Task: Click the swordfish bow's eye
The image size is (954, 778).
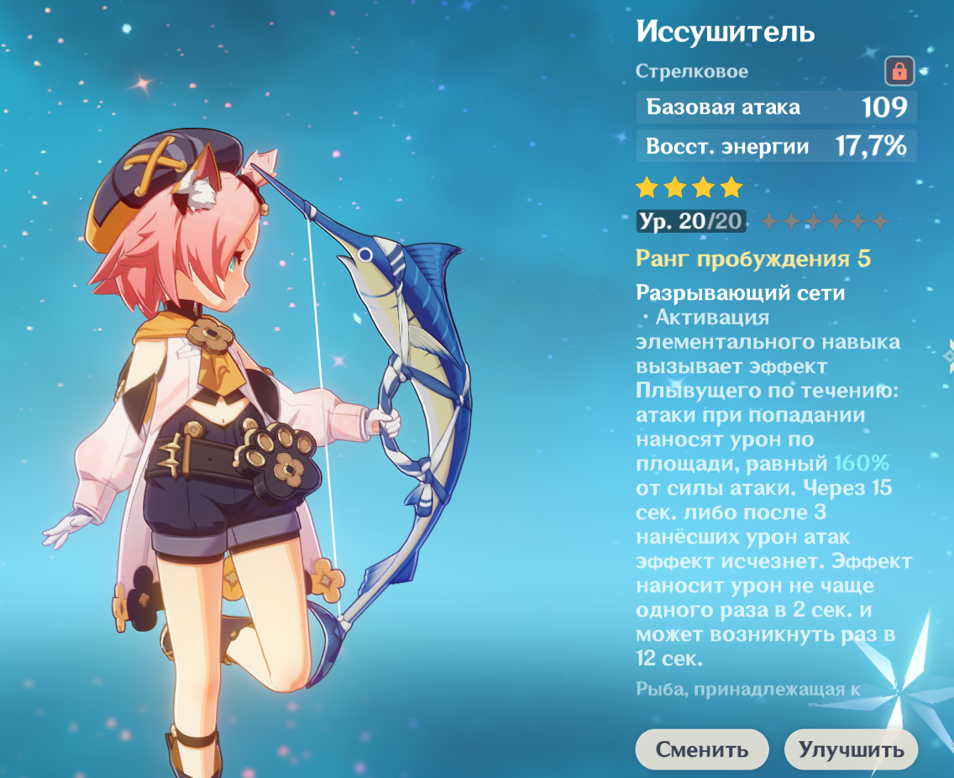Action: (x=365, y=255)
